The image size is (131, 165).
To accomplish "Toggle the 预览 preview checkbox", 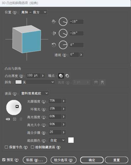I will [x=4, y=160].
